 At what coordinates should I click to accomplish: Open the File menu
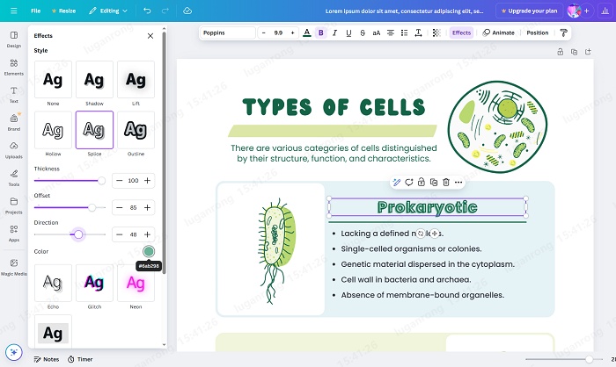pos(35,11)
